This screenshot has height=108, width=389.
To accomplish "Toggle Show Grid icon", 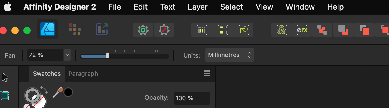I will click(x=202, y=30).
